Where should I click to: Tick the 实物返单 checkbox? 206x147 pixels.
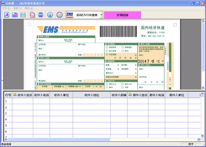122,47
